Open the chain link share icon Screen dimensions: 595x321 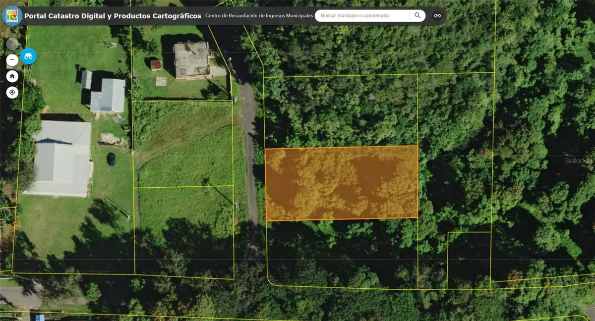tap(437, 15)
